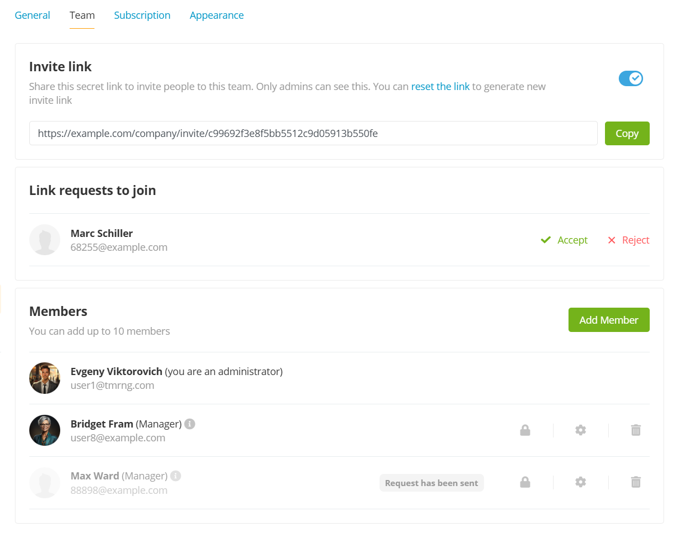Open gear settings for Bridget Fram
679x538 pixels.
click(x=580, y=430)
